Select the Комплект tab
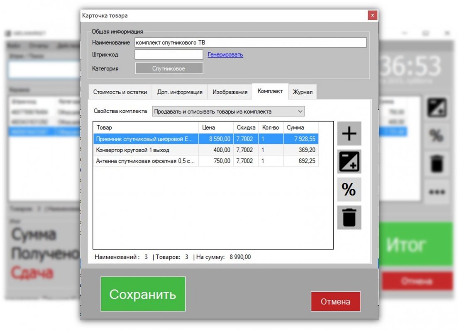Screen dimensions: 459x330 point(270,91)
